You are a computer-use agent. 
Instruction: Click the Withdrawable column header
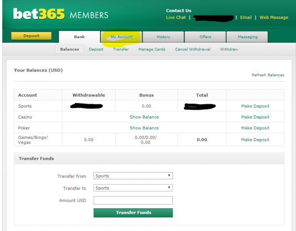click(89, 95)
